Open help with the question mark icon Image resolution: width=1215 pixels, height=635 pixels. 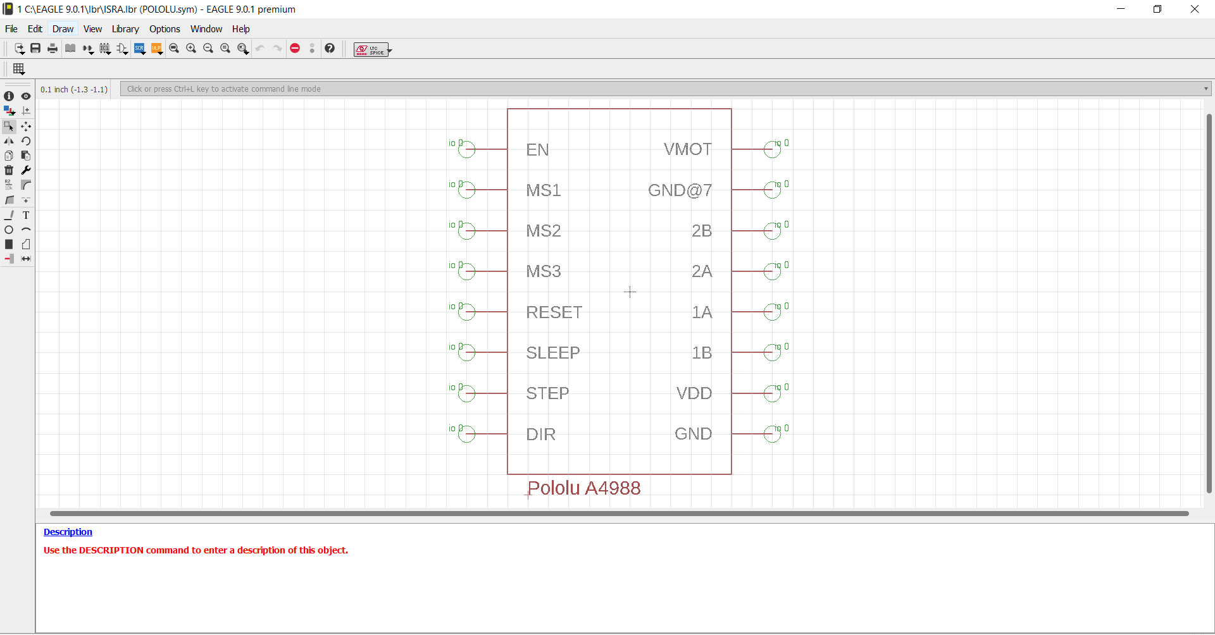tap(330, 48)
